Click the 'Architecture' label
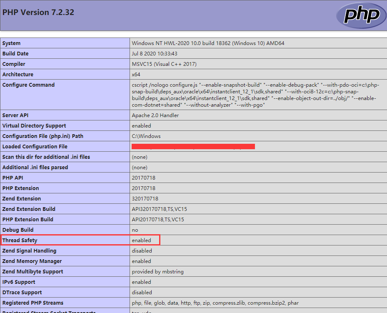387x313 pixels. (x=18, y=74)
